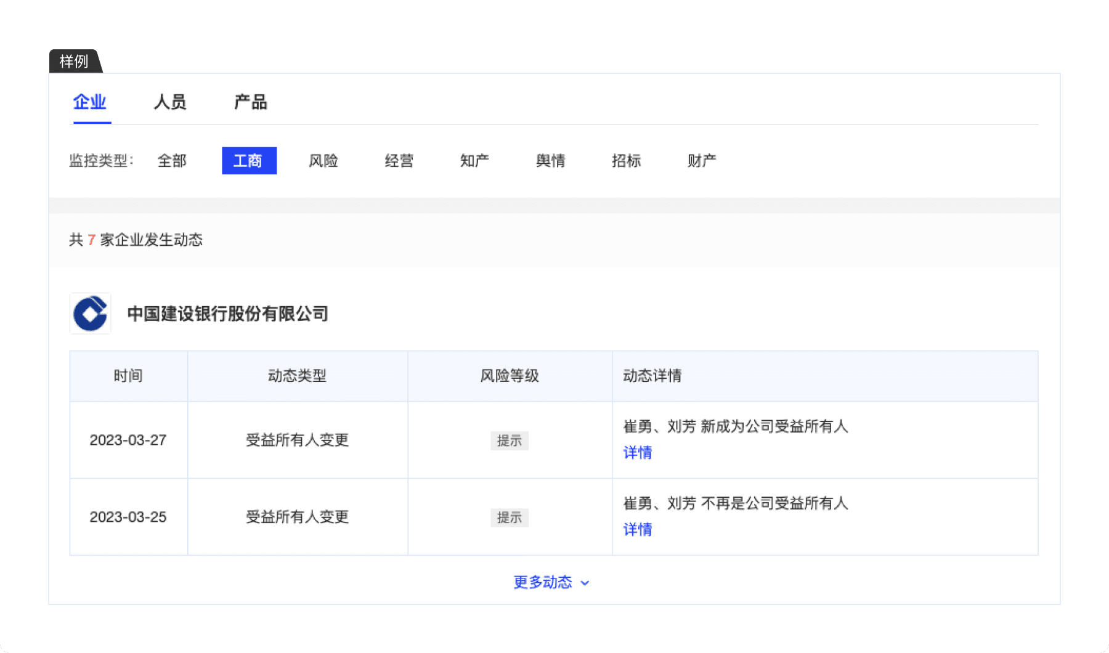Click the 动态类型 column header
This screenshot has height=653, width=1109.
coord(297,376)
